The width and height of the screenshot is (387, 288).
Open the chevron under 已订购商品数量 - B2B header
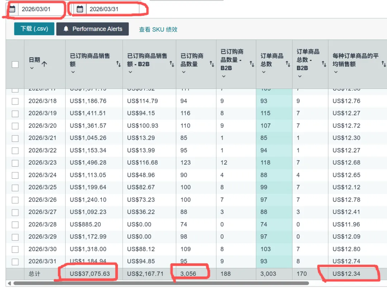point(224,76)
